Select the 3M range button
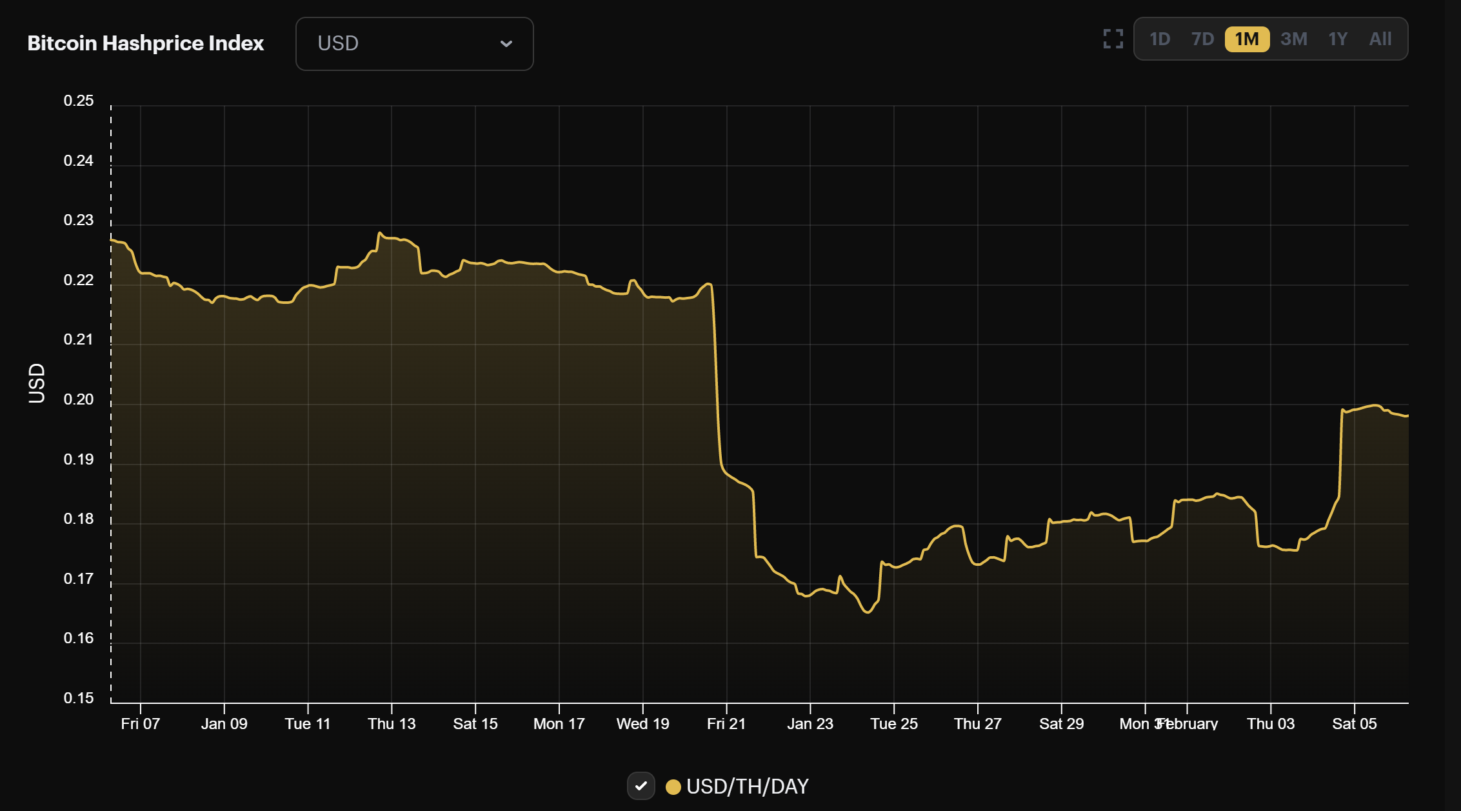Viewport: 1461px width, 811px height. (1293, 39)
